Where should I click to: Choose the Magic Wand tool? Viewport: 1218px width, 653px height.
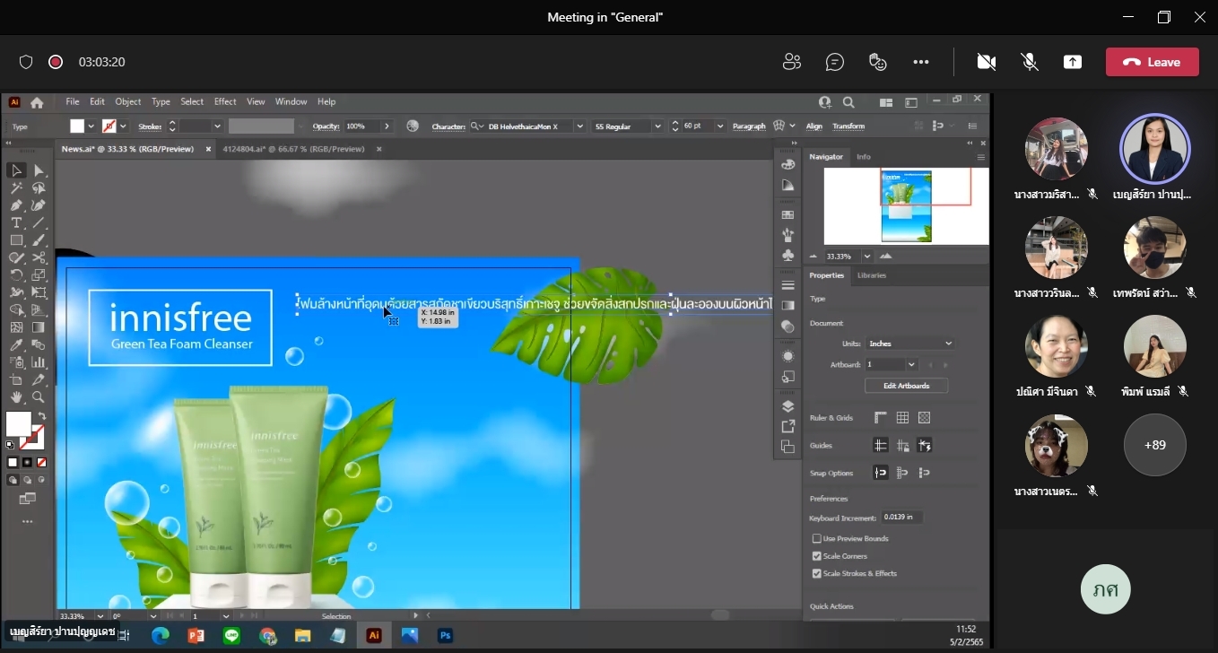coord(16,188)
